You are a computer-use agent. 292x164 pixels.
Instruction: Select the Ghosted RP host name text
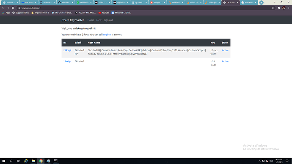(x=147, y=52)
